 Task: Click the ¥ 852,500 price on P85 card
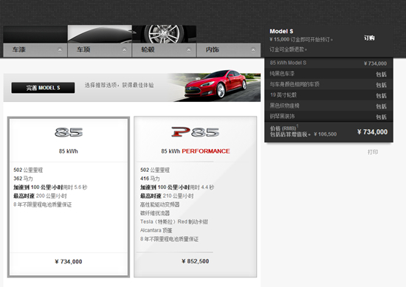click(195, 261)
